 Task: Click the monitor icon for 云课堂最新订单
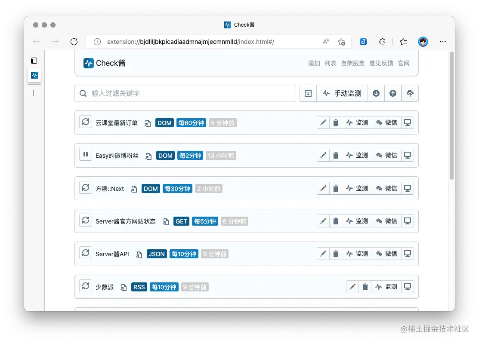pos(408,122)
